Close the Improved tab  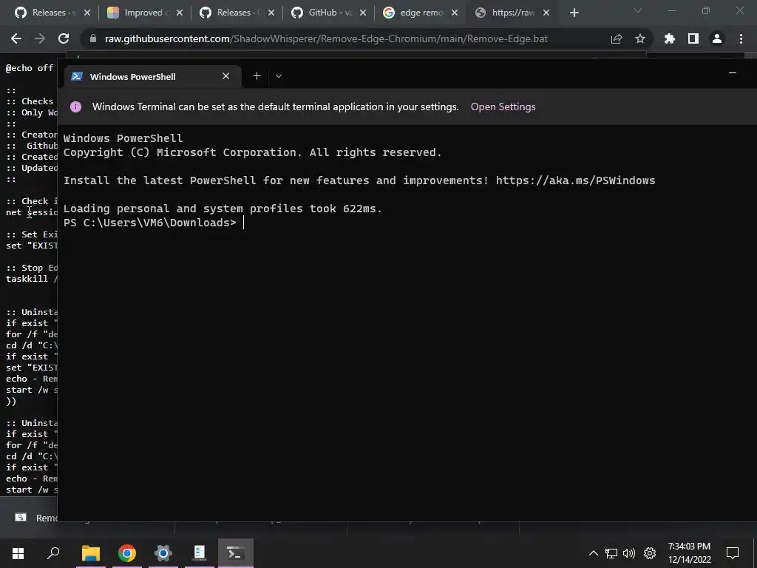(x=180, y=13)
